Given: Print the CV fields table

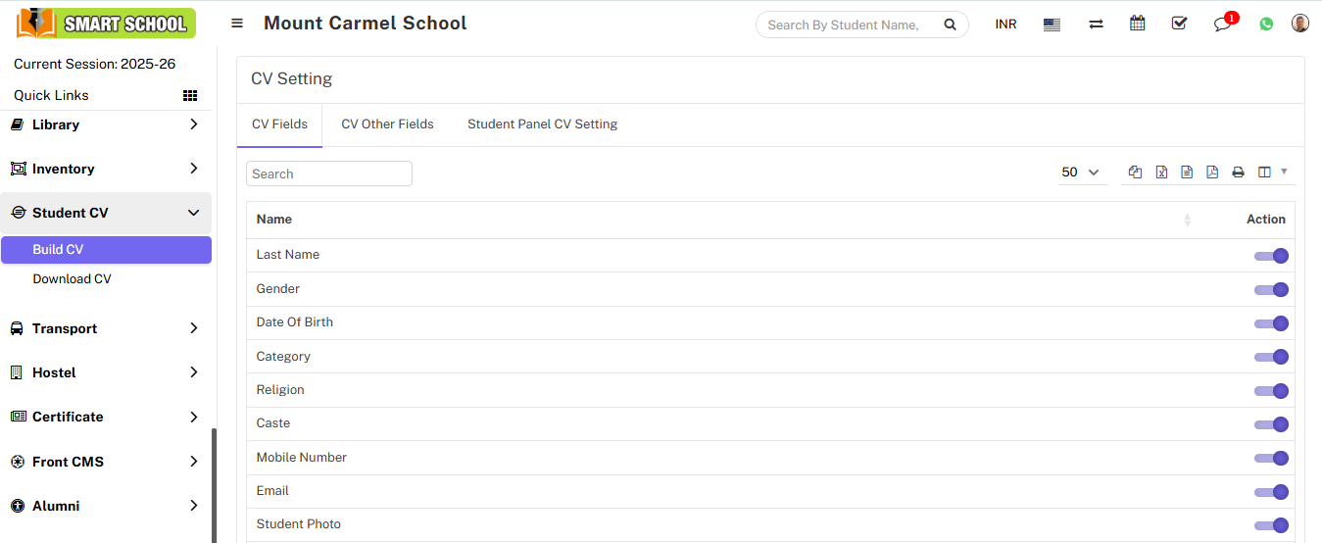Looking at the screenshot, I should pos(1238,173).
